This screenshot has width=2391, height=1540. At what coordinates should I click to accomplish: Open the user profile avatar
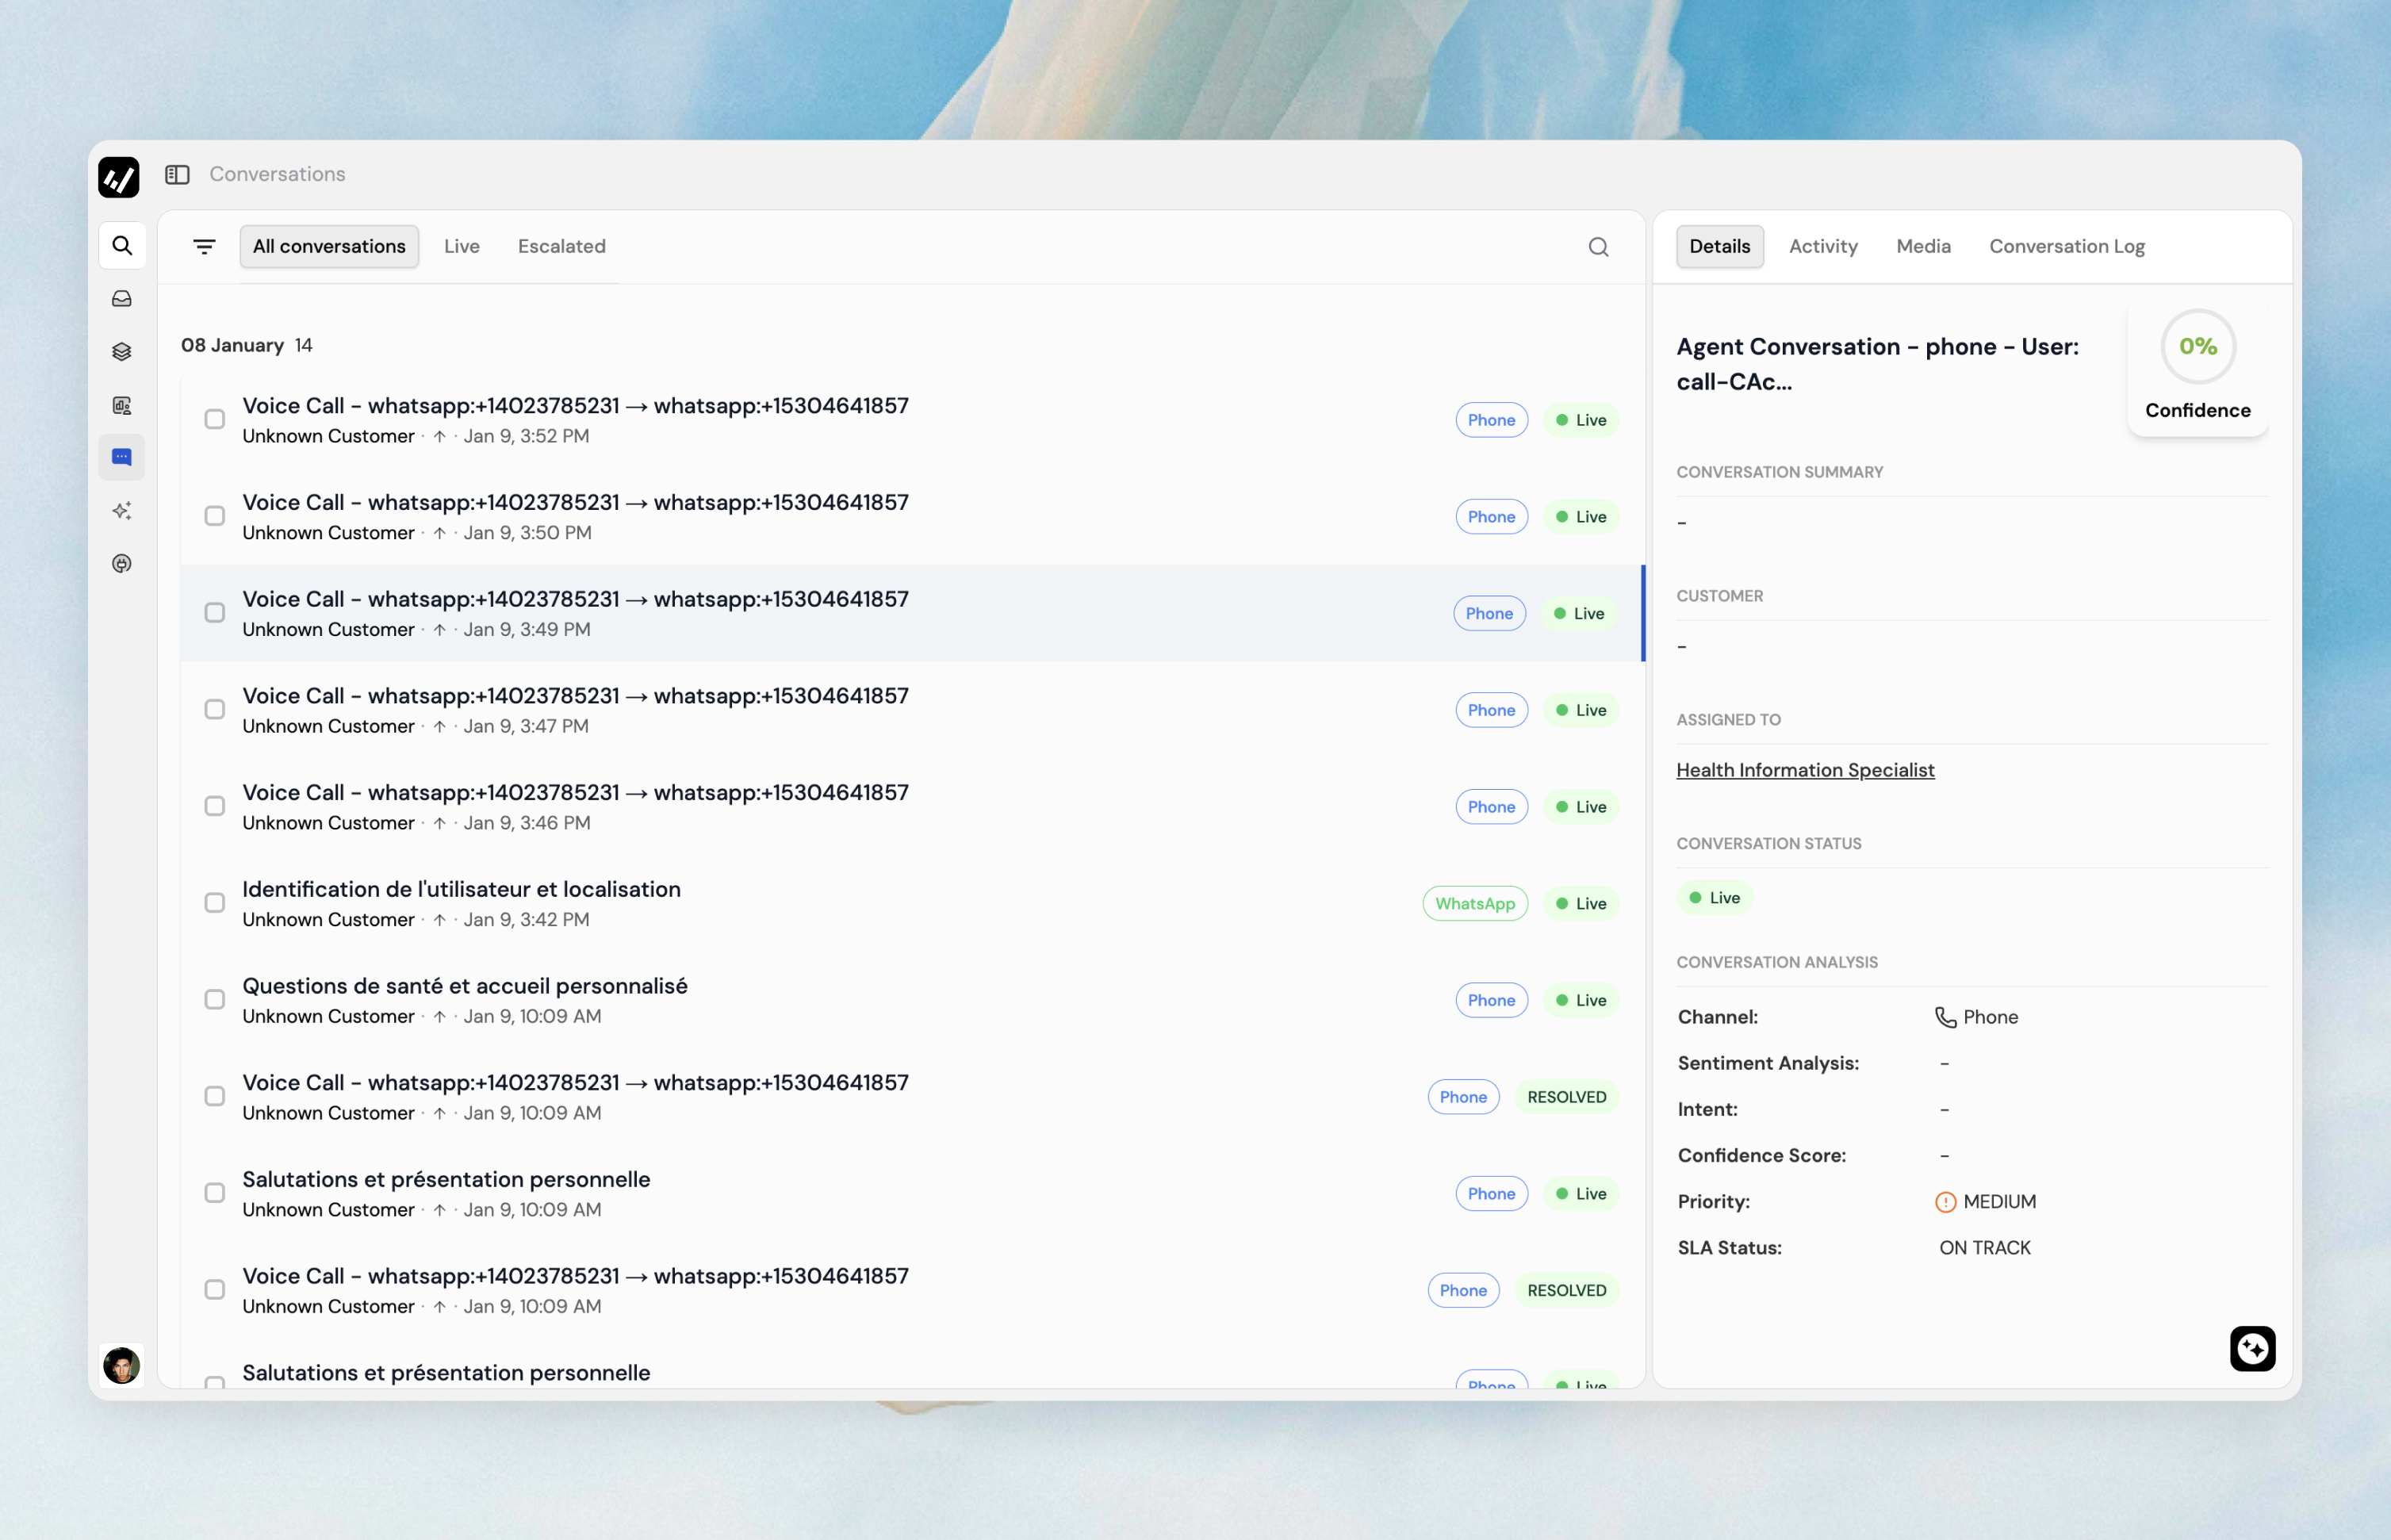[122, 1366]
